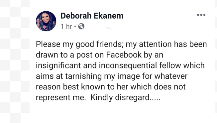Click the word 'insignificant' in the post
The image size is (217, 123).
coord(58,65)
